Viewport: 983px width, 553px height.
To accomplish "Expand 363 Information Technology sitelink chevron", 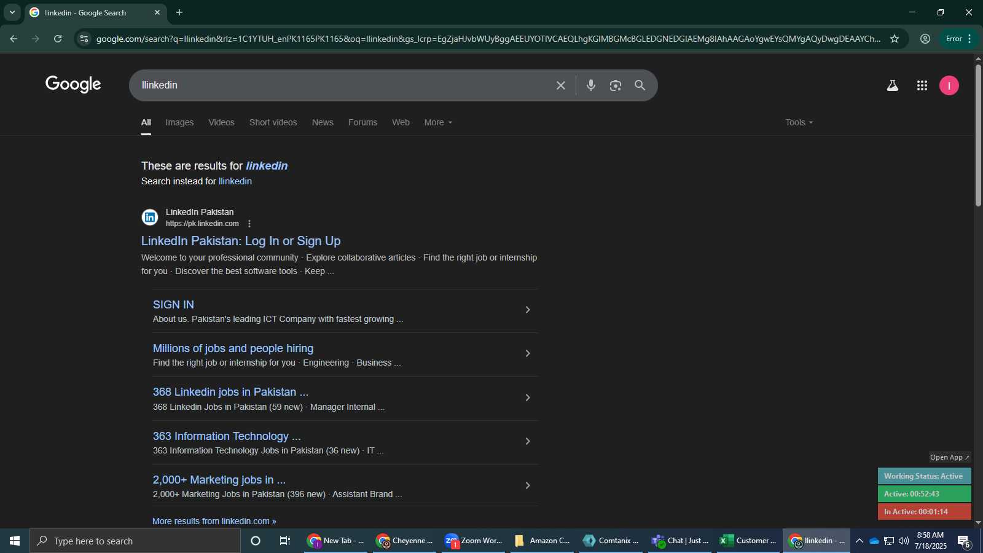I will [527, 441].
